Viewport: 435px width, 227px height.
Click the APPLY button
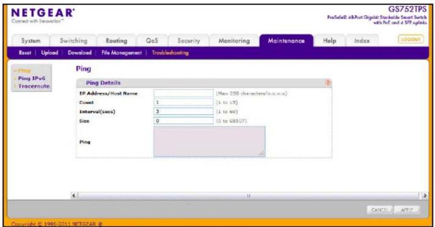click(x=407, y=210)
